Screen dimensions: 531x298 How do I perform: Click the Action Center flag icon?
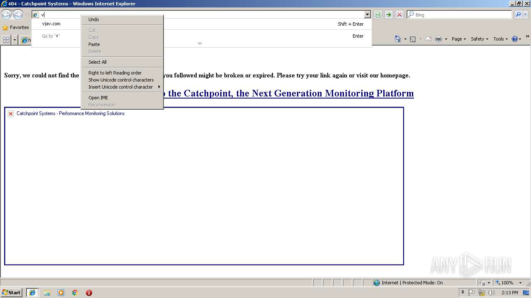point(472,293)
